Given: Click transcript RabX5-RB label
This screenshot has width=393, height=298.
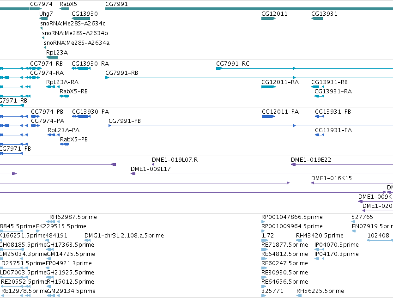Looking at the screenshot, I should click(73, 91).
